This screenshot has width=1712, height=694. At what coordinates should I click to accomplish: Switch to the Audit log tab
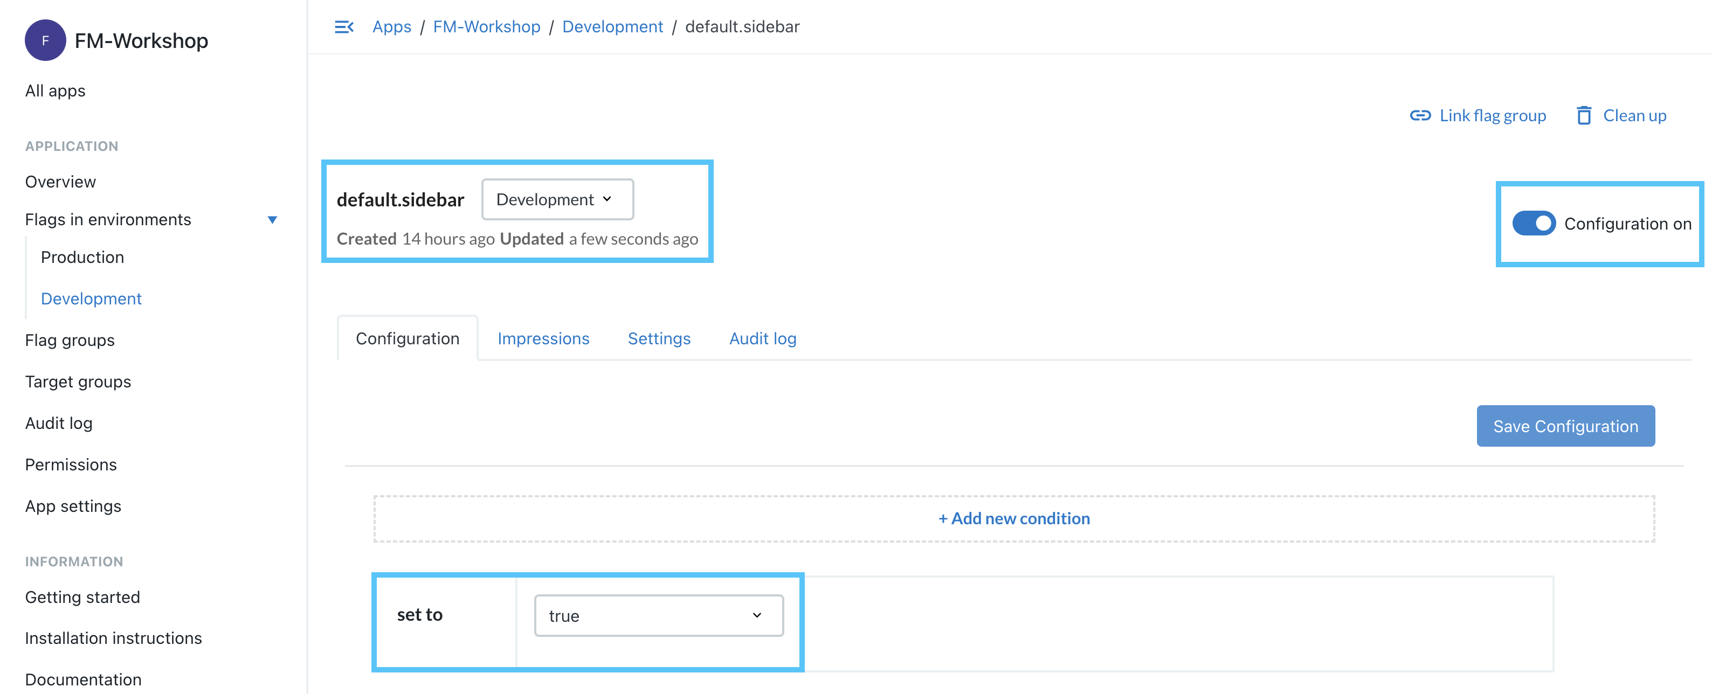point(763,337)
